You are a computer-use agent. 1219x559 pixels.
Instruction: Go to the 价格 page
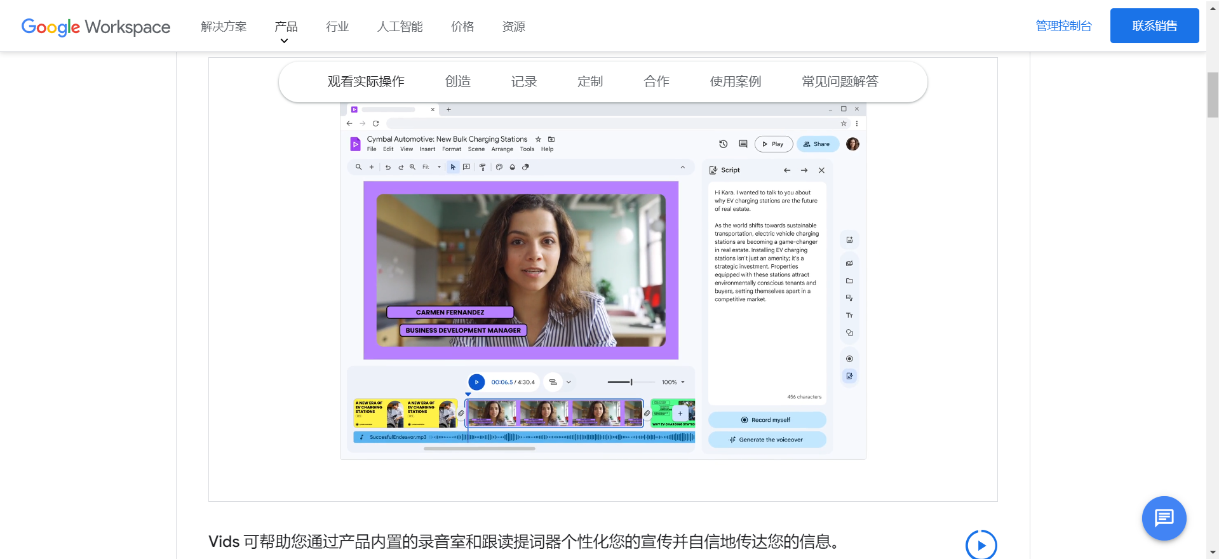click(x=462, y=26)
